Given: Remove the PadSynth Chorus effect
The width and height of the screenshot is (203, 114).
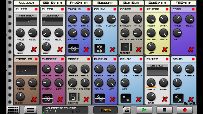Looking at the screenshot, I should 86,49.
